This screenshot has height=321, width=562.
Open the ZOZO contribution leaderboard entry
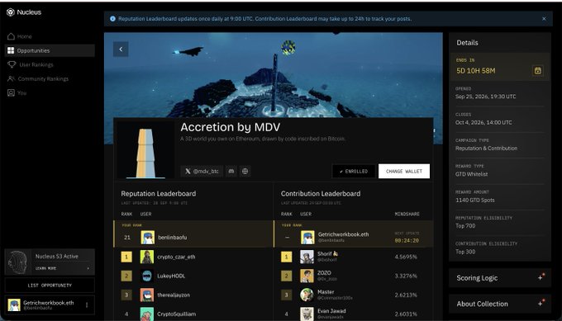point(354,276)
